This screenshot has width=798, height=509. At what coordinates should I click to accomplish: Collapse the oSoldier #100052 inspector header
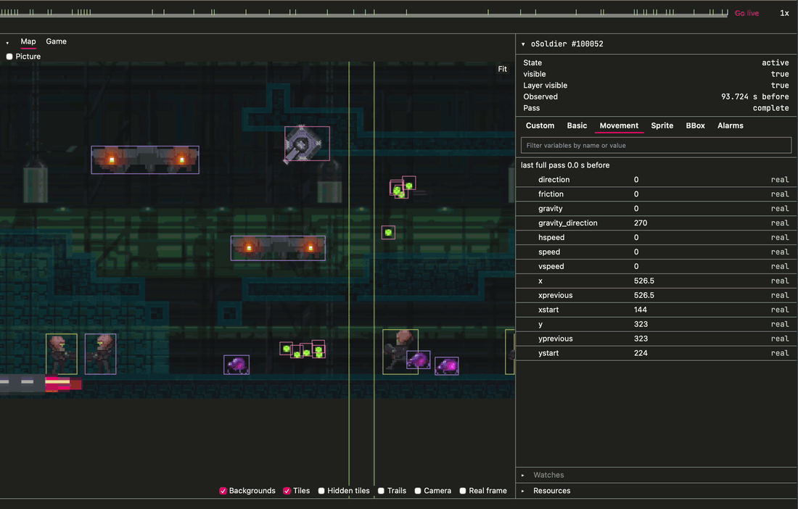[523, 44]
